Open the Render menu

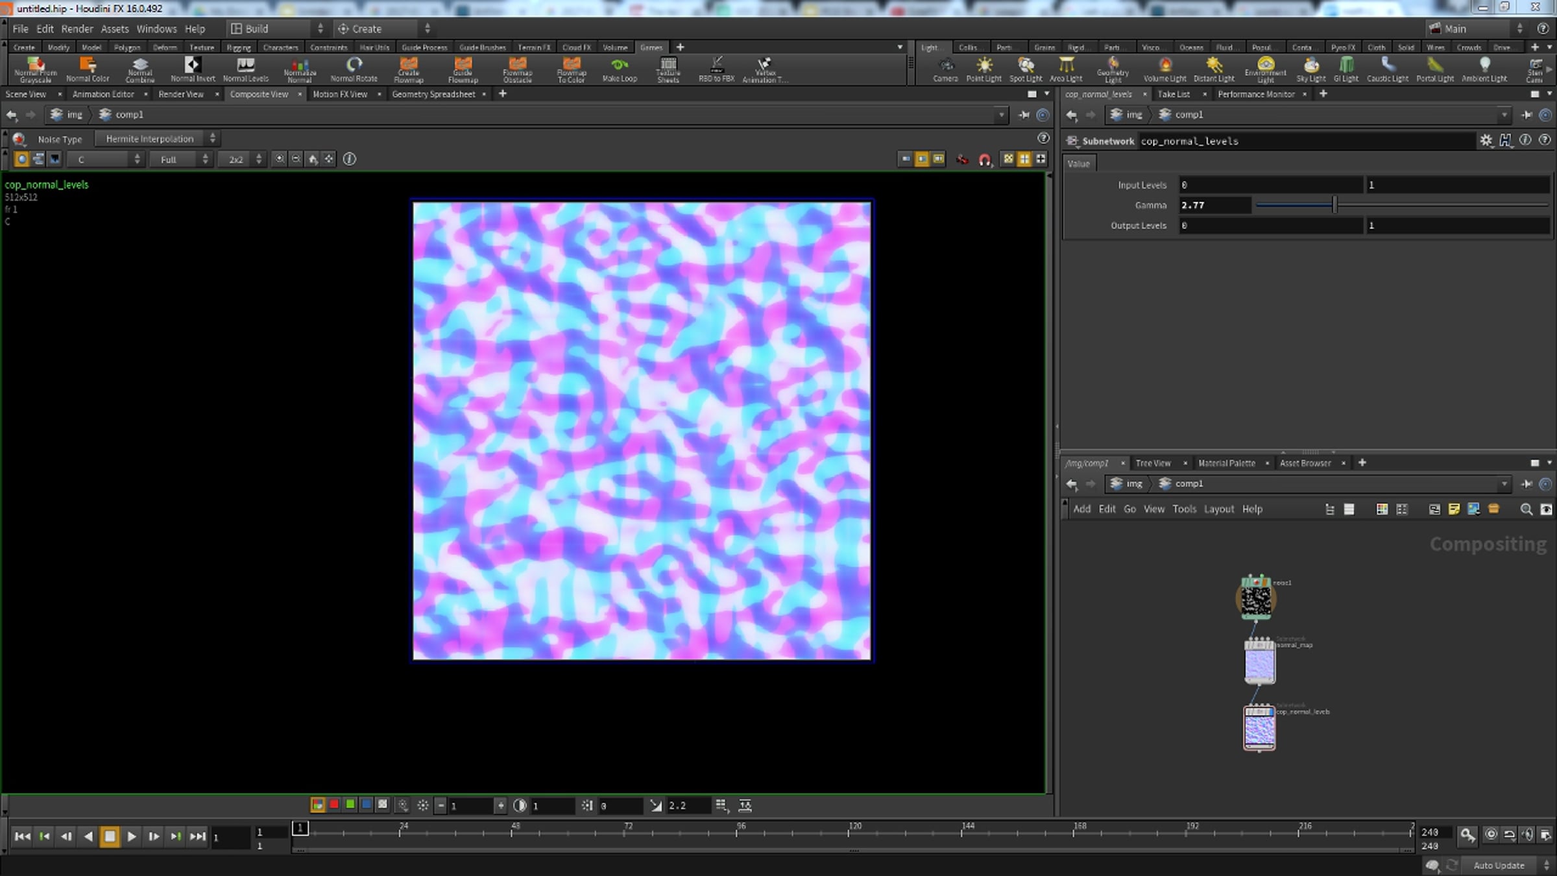point(77,29)
